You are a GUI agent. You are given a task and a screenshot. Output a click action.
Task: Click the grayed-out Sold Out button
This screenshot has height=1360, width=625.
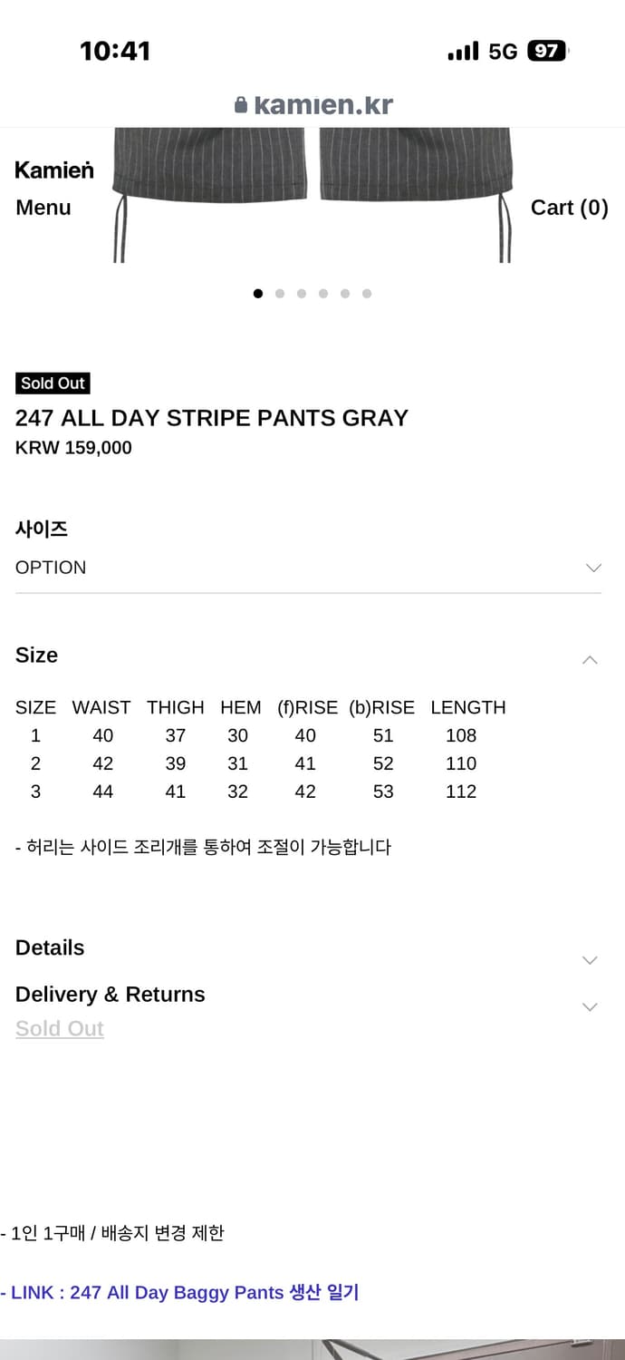(59, 1027)
